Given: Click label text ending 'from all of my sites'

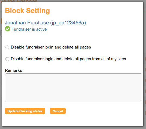Looking at the screenshot, I should coord(68,59).
